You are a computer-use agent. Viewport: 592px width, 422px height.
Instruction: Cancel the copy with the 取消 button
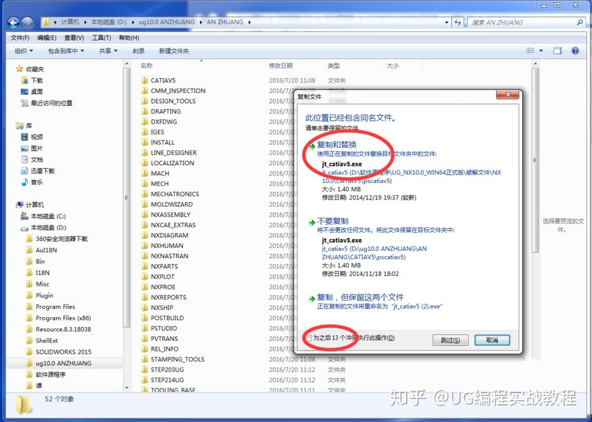(491, 340)
